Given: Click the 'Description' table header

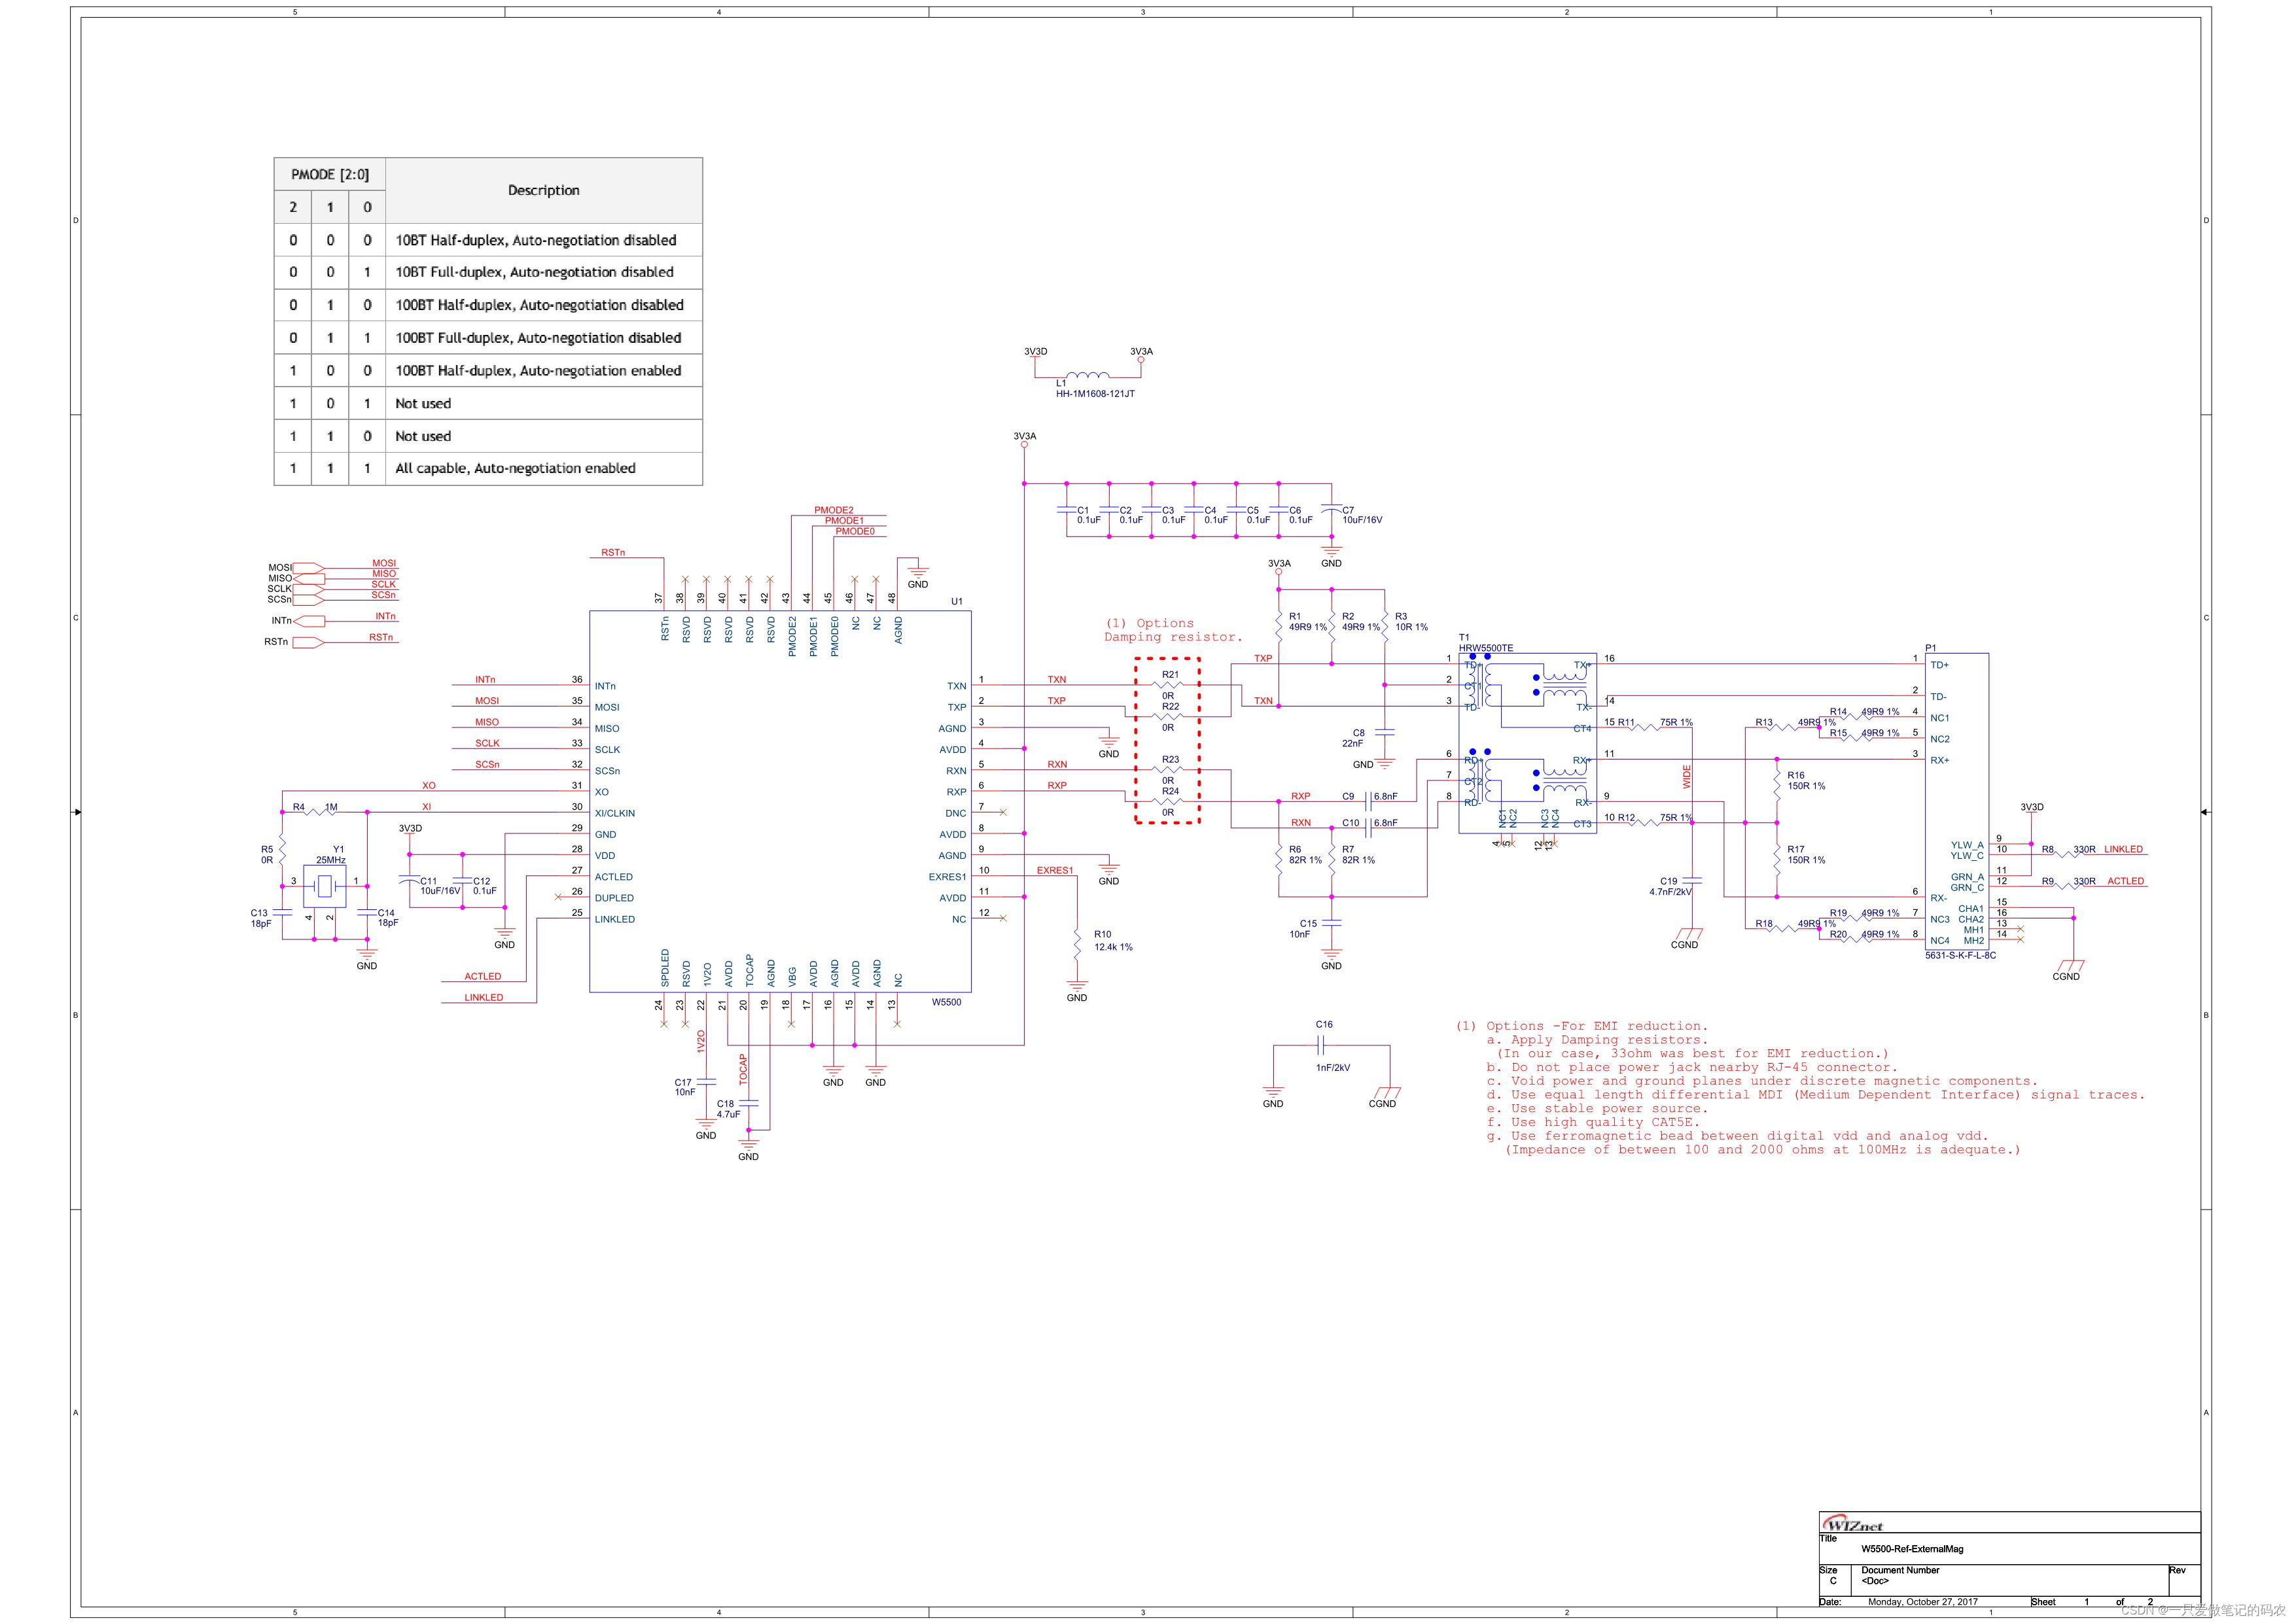Looking at the screenshot, I should 544,190.
